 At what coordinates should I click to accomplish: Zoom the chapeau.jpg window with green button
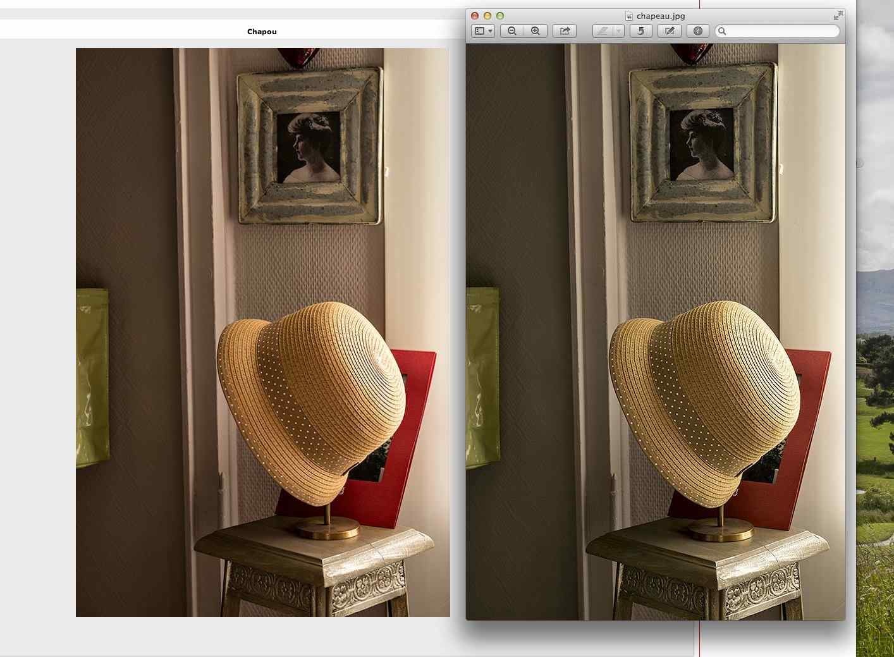tap(500, 16)
